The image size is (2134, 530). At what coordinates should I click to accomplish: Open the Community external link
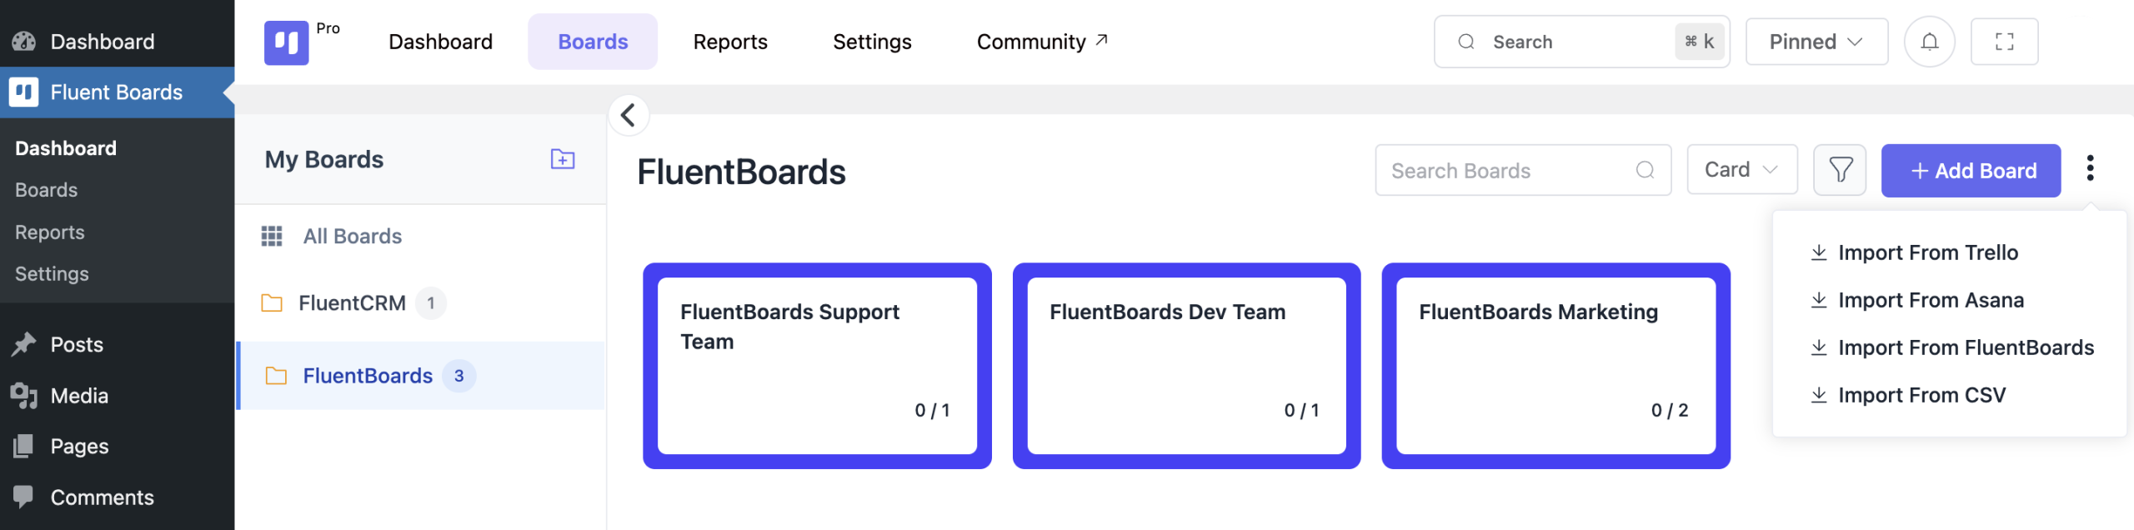(x=1042, y=42)
